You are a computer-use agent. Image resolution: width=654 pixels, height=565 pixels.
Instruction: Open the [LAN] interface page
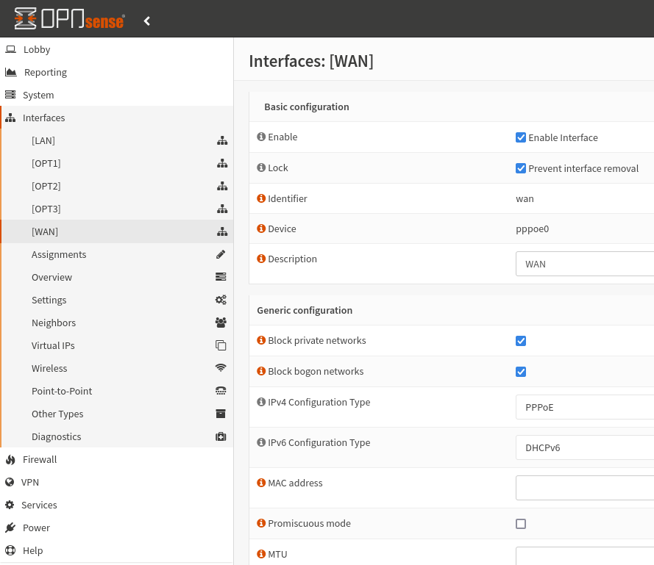(43, 140)
